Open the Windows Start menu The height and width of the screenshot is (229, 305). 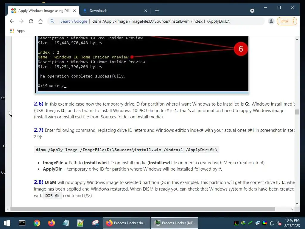pyautogui.click(x=7, y=223)
